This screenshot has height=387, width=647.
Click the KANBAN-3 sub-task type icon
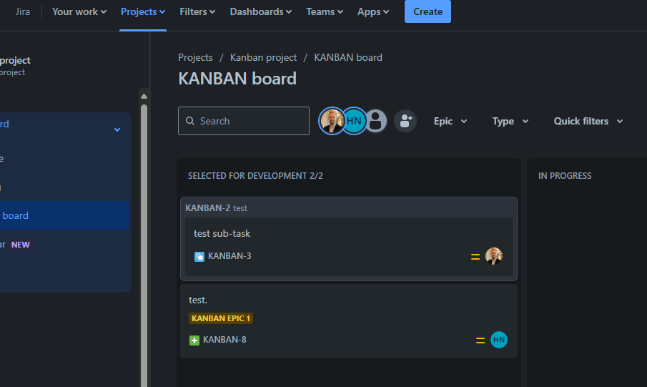[x=199, y=257]
